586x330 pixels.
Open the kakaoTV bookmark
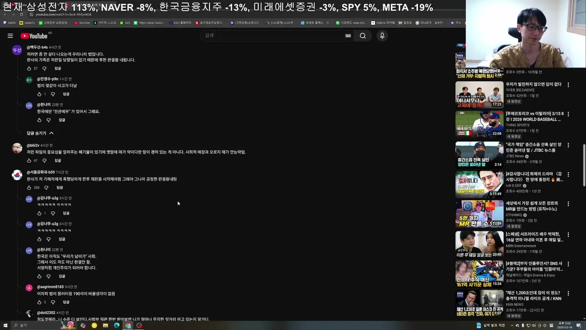tap(27, 22)
